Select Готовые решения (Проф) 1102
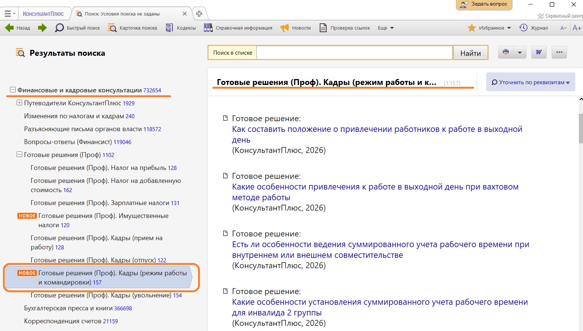 pos(69,155)
